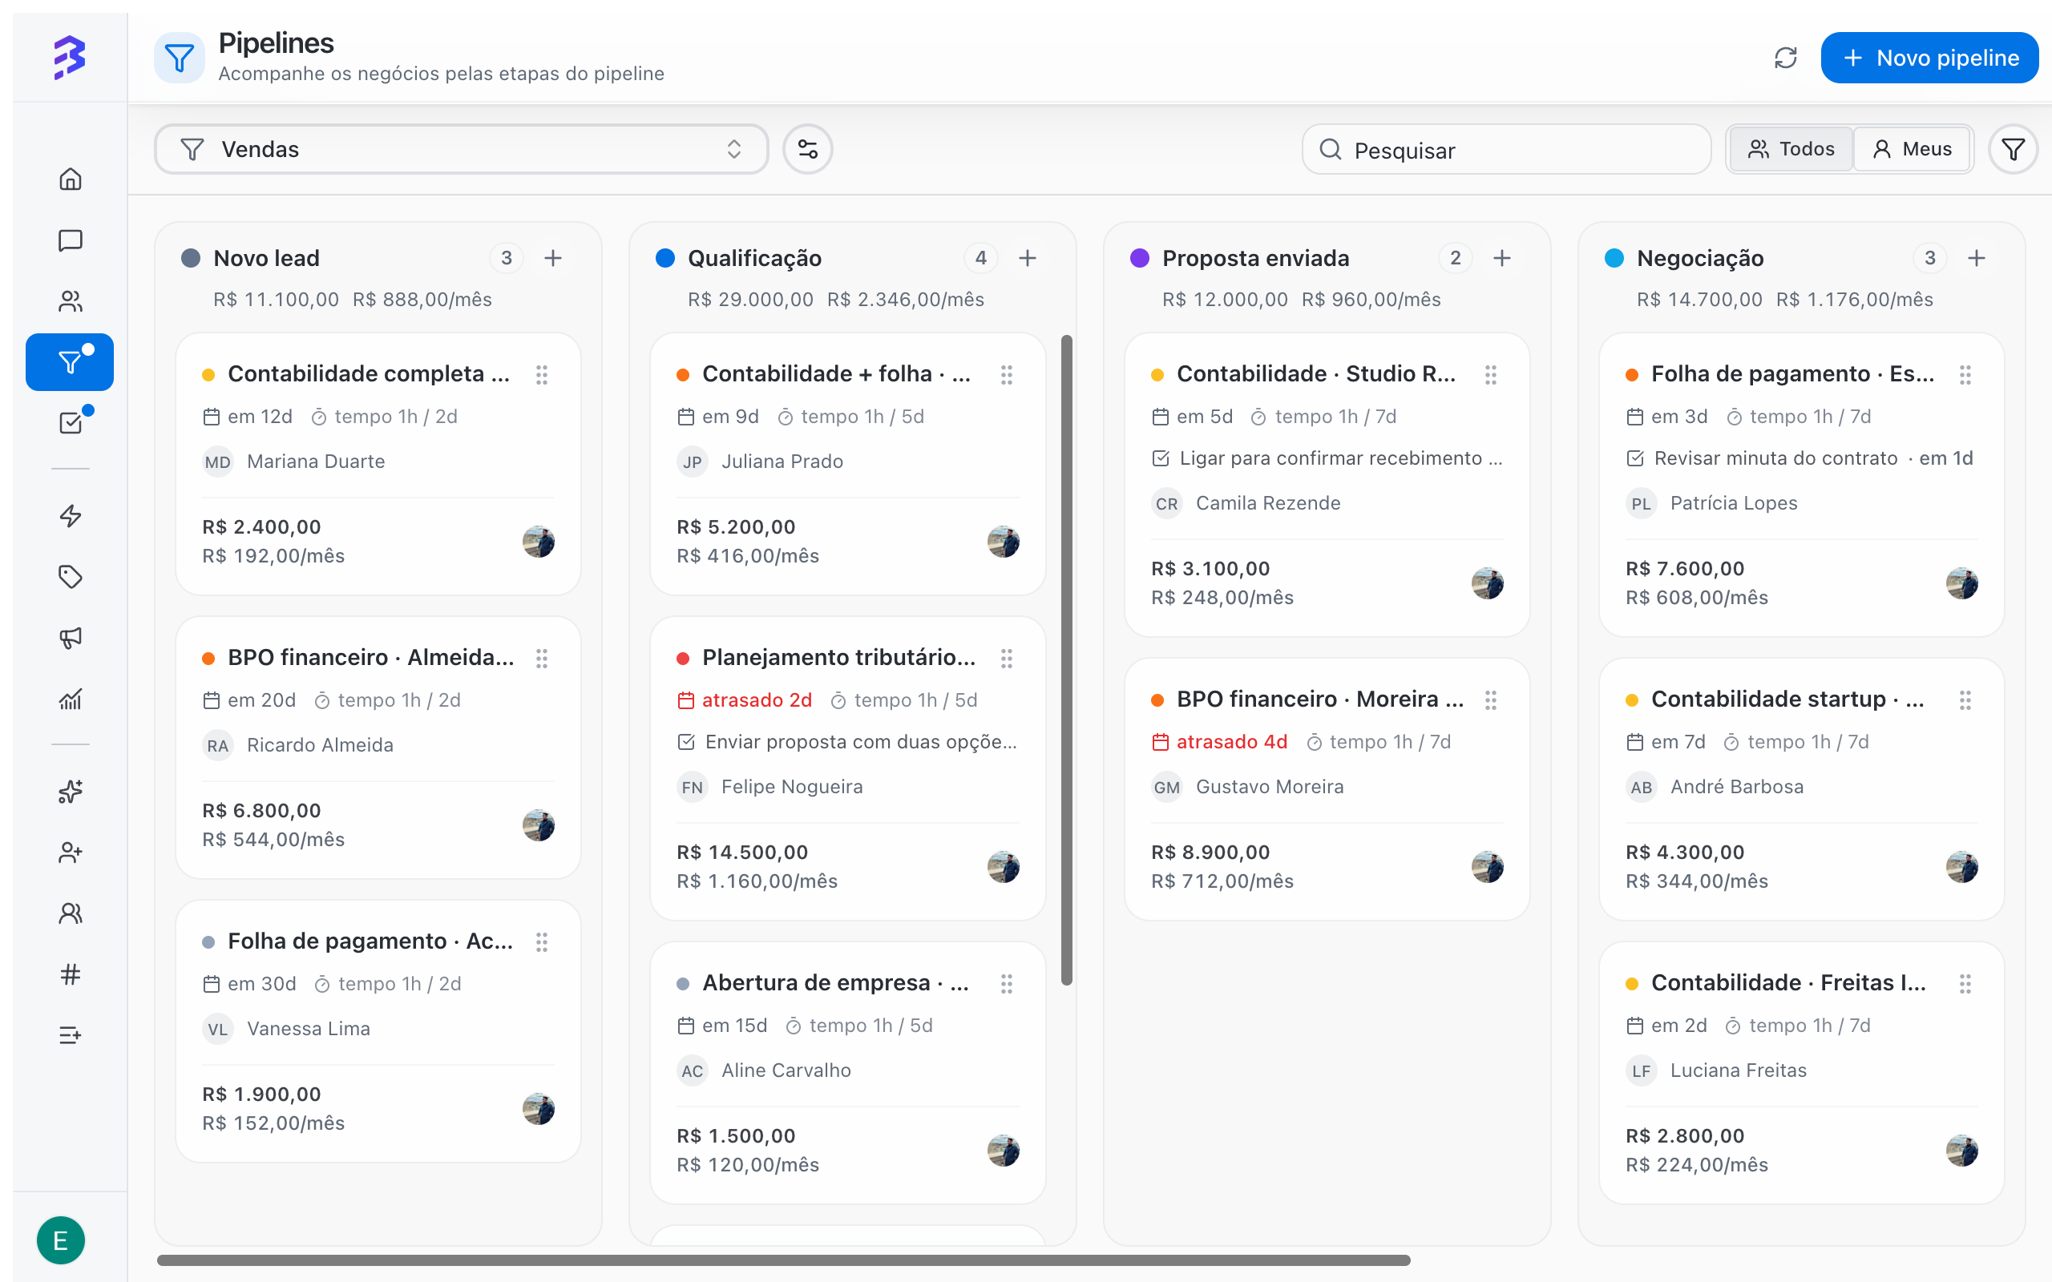This screenshot has width=2052, height=1282.
Task: Open the list-plus sidebar icon
Action: pyautogui.click(x=71, y=1035)
